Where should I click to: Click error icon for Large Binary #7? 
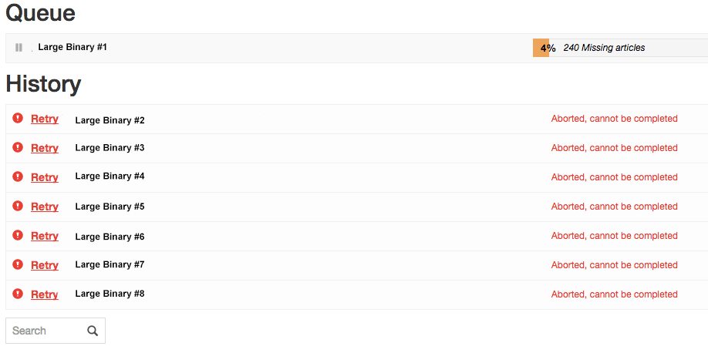coord(18,264)
